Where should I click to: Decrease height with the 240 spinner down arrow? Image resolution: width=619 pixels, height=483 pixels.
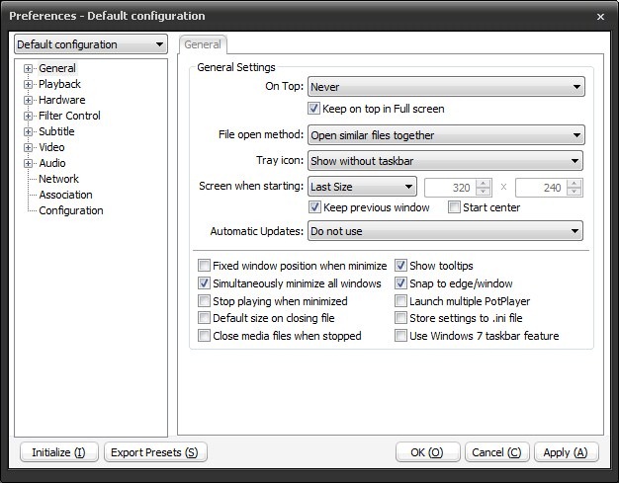(575, 192)
